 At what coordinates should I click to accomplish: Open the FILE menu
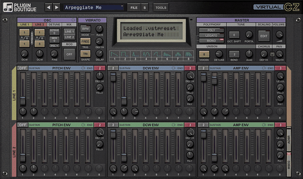click(134, 7)
